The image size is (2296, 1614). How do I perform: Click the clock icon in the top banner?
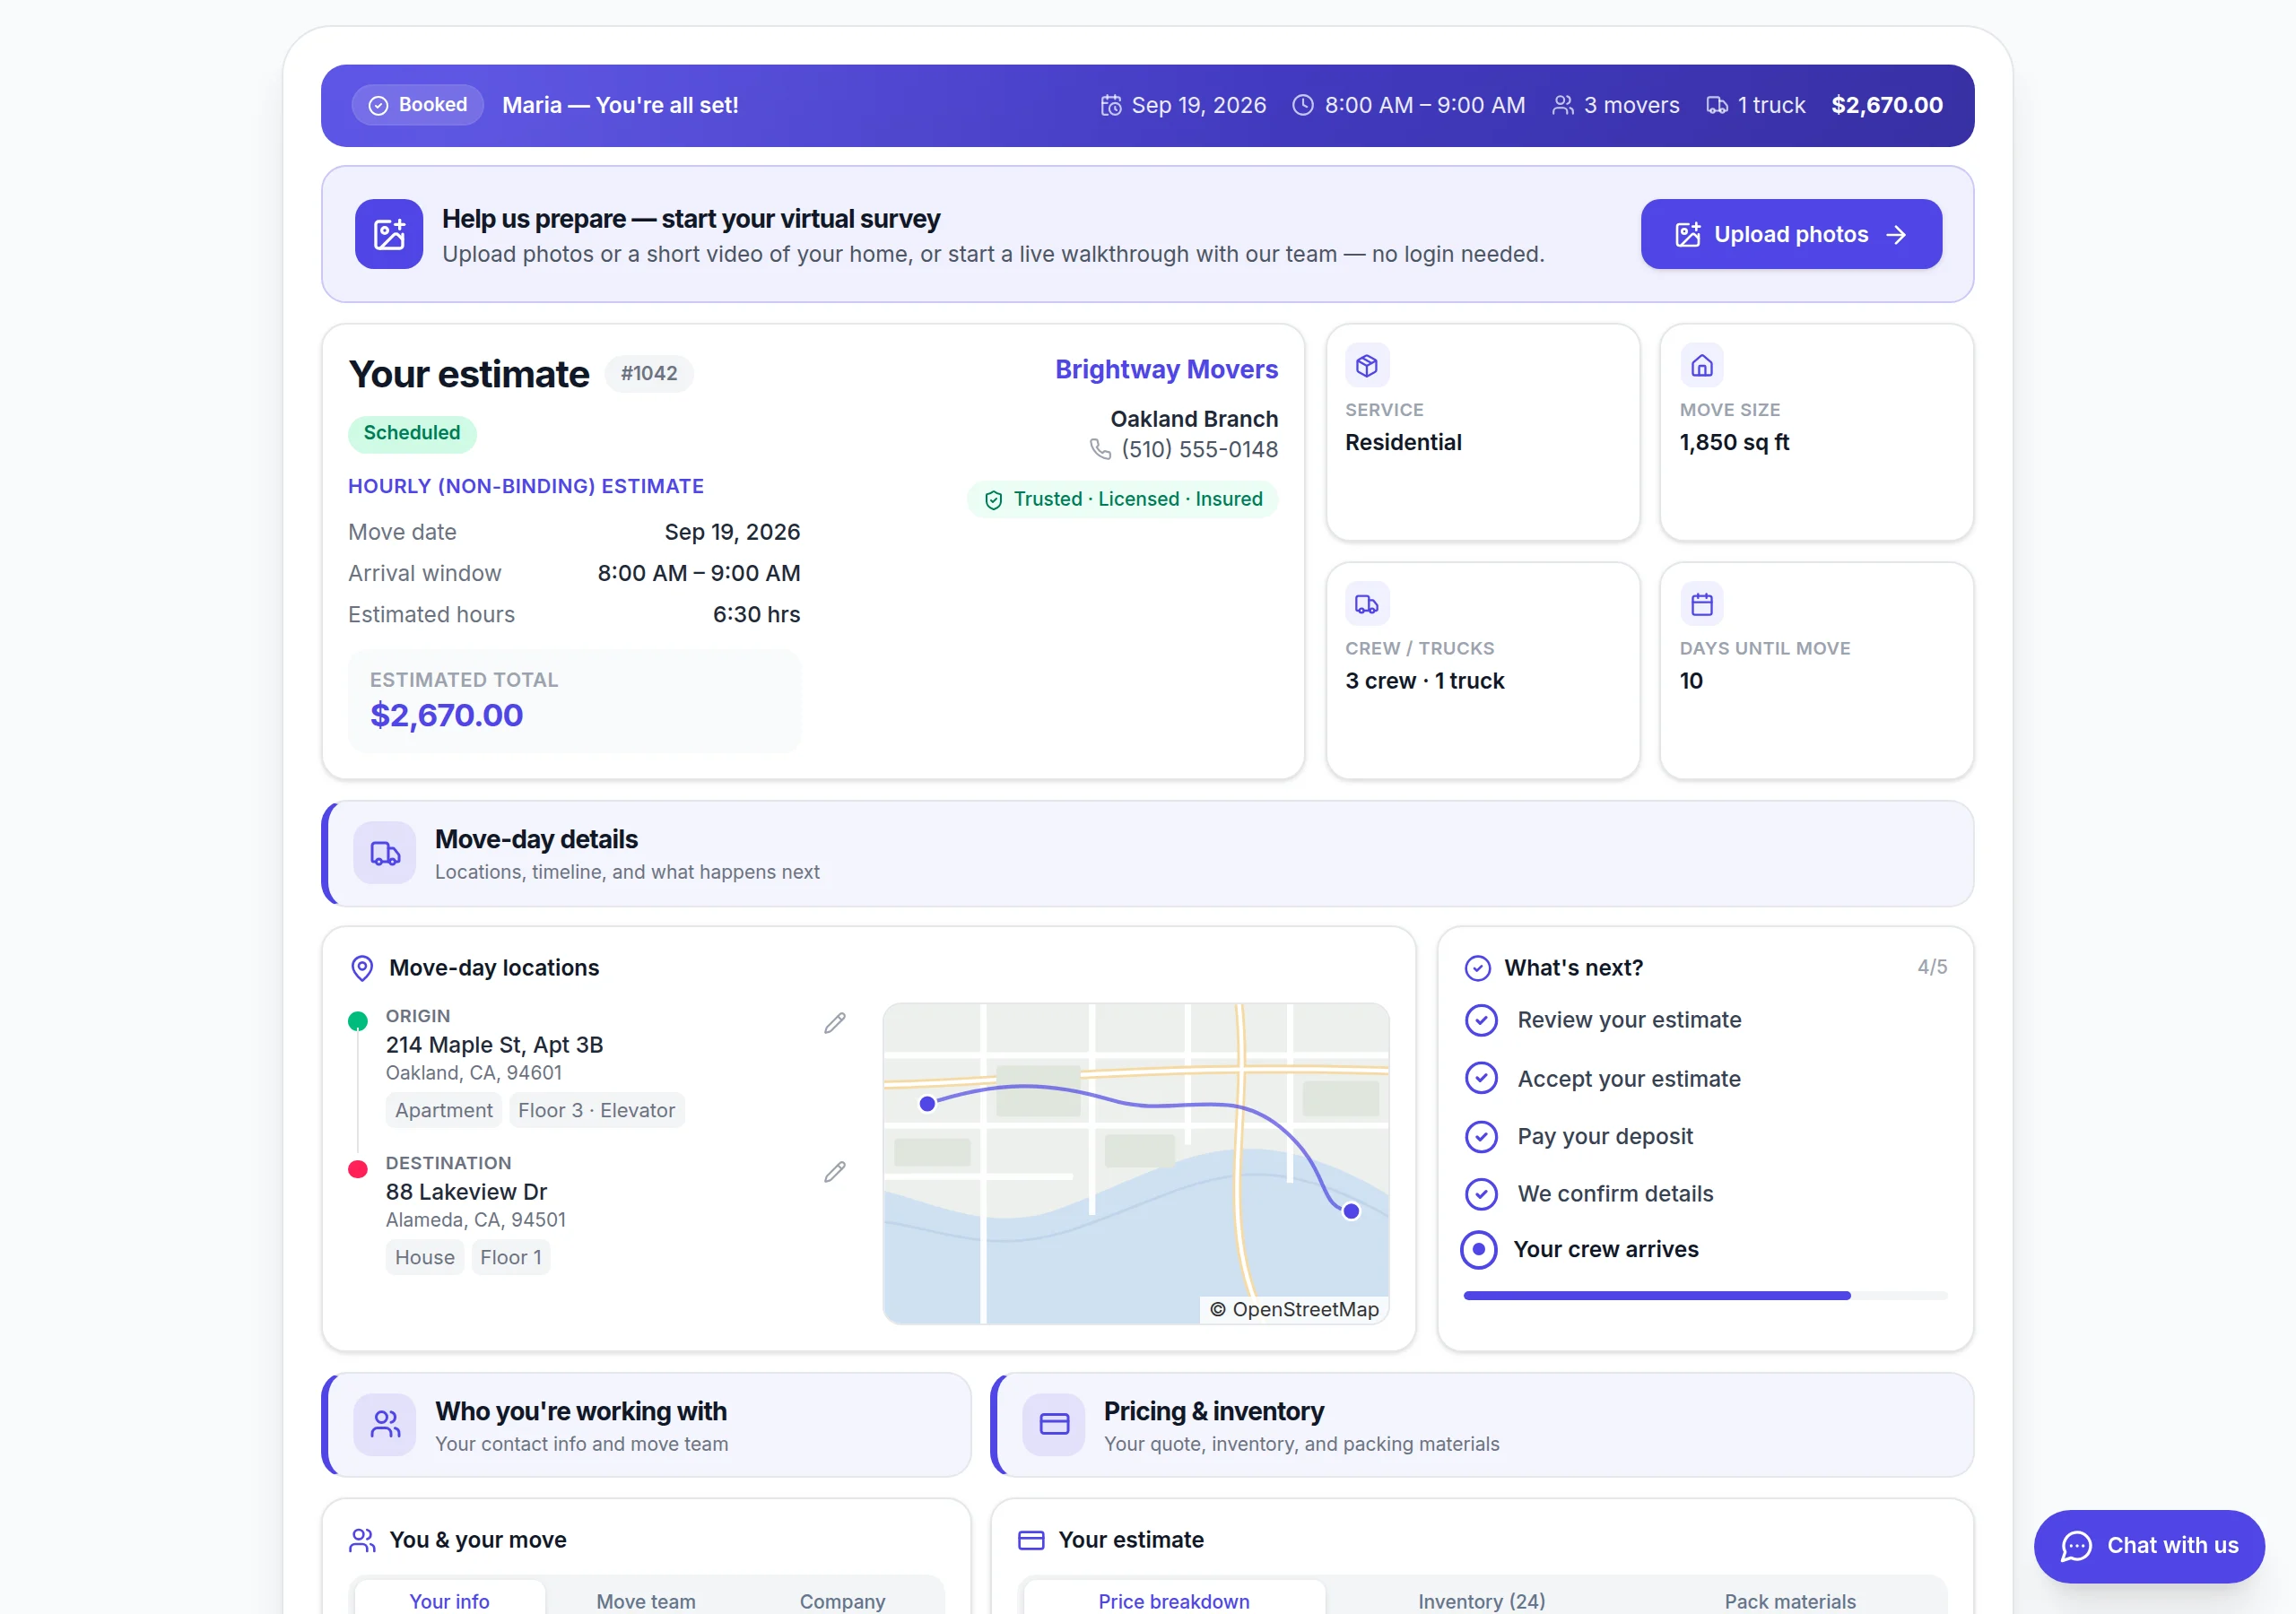1302,105
